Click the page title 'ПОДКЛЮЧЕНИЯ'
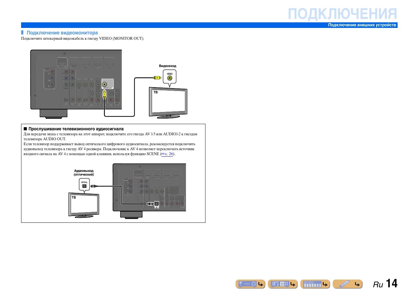Image resolution: width=419 pixels, height=296 pixels. point(342,14)
